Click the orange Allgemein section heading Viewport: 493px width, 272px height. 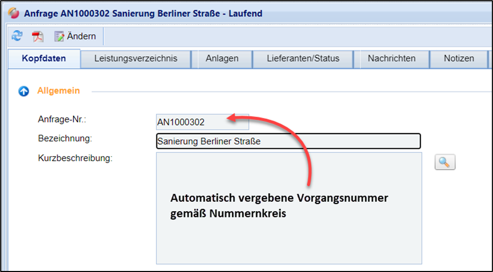[58, 91]
